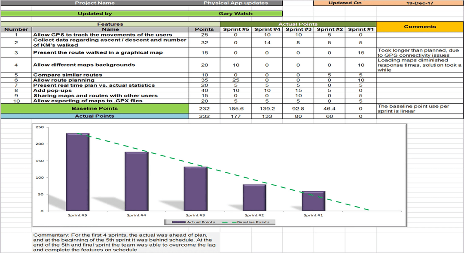Image resolution: width=464 pixels, height=253 pixels.
Task: Select the purple Sprint #2 chart bar
Action: point(254,198)
